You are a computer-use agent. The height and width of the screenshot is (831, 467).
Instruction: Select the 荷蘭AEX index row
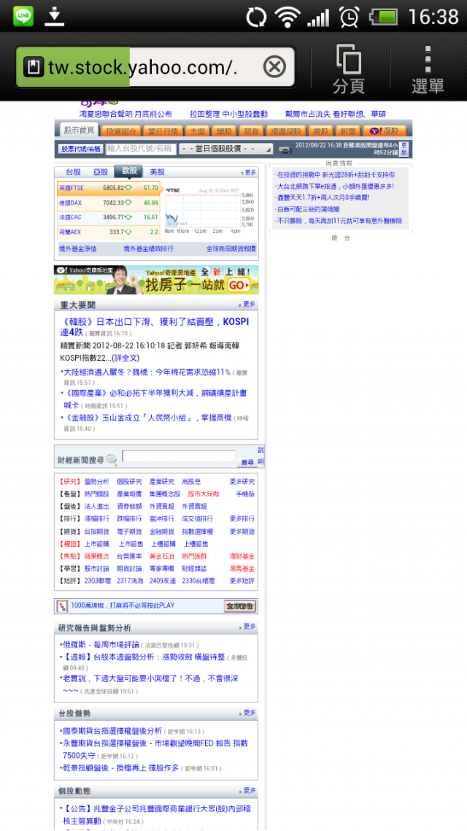(x=109, y=232)
